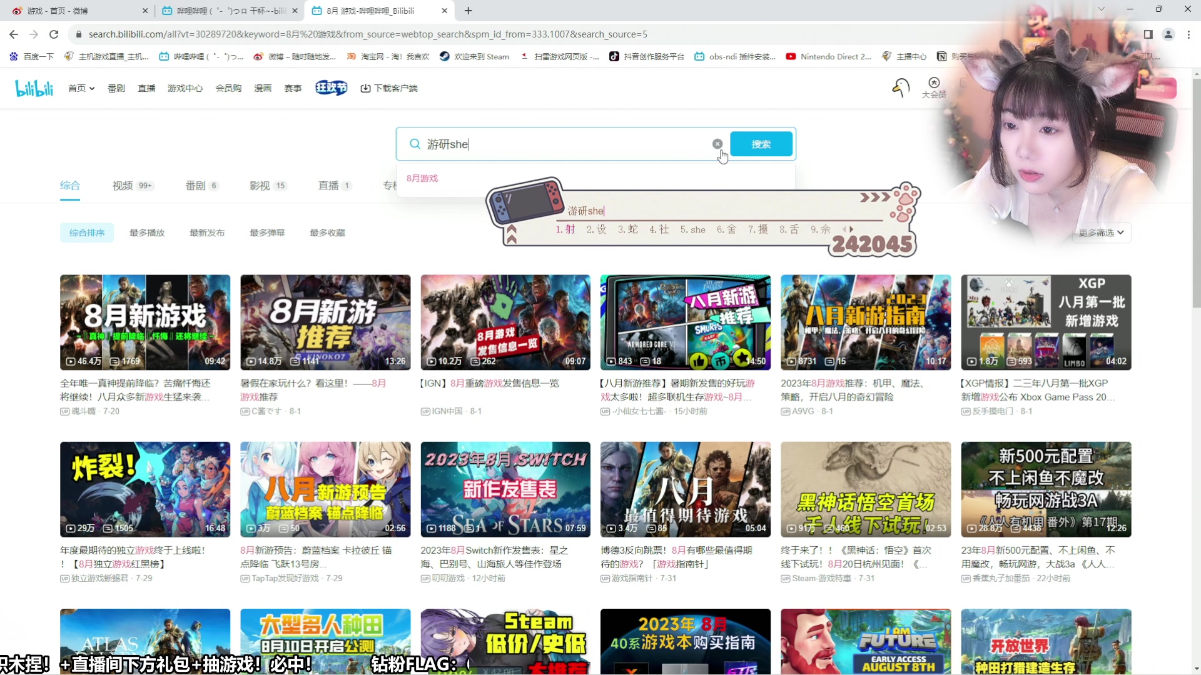Switch to the 视频 results tab
1201x675 pixels.
[123, 186]
